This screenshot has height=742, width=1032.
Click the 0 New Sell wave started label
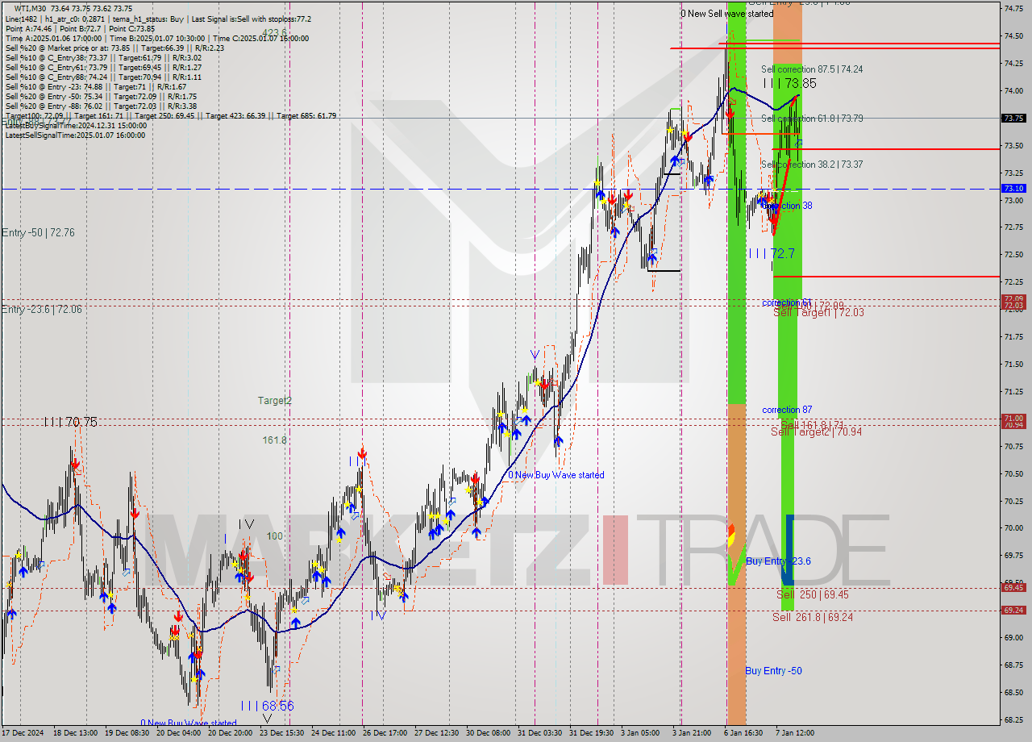pos(726,14)
